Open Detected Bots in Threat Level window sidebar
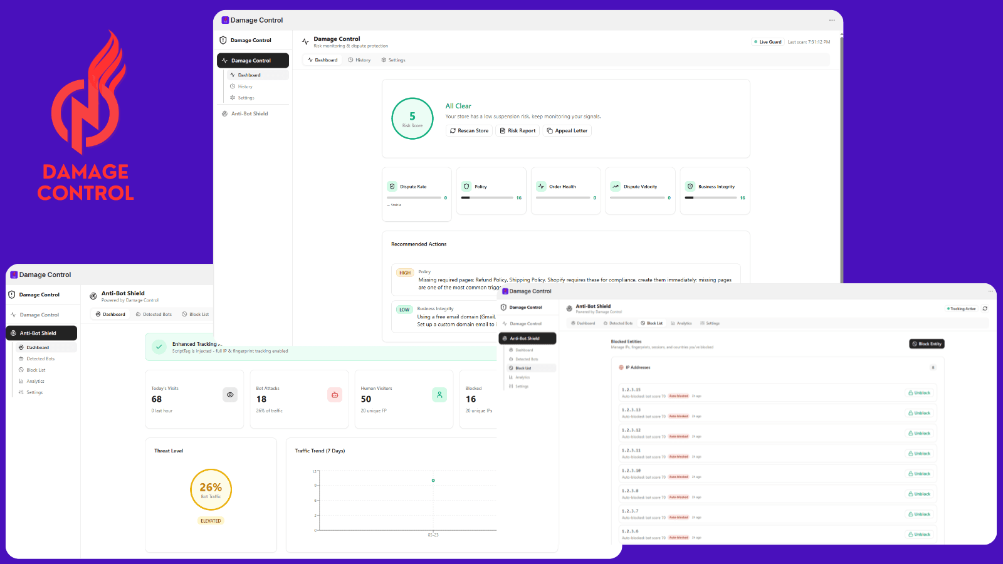The height and width of the screenshot is (564, 1003). click(x=40, y=358)
